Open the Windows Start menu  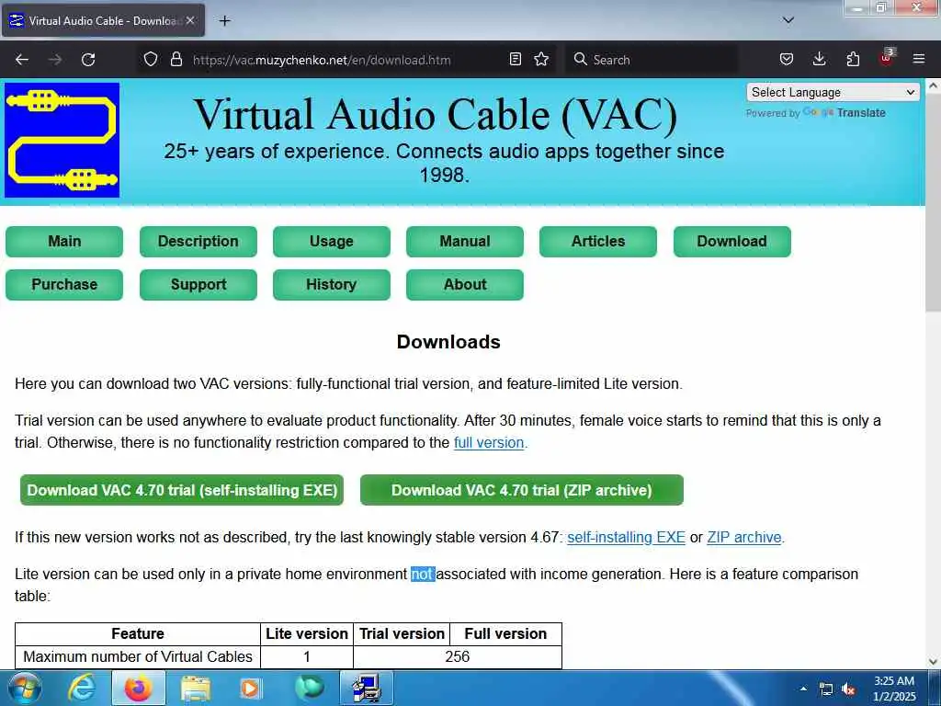(25, 689)
